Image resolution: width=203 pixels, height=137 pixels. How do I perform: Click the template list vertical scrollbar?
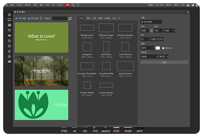click(x=74, y=51)
